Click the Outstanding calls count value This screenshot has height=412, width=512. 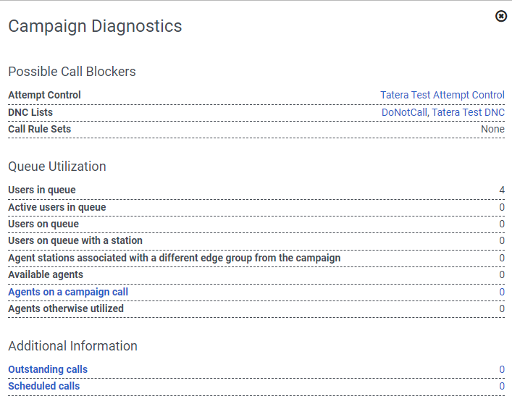502,369
